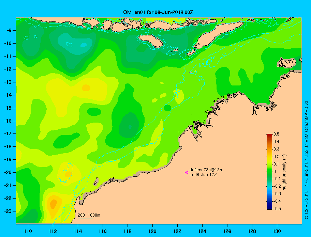Click longitude label "130" on the x-axis
The height and width of the screenshot is (237, 311).
pyautogui.click(x=277, y=231)
